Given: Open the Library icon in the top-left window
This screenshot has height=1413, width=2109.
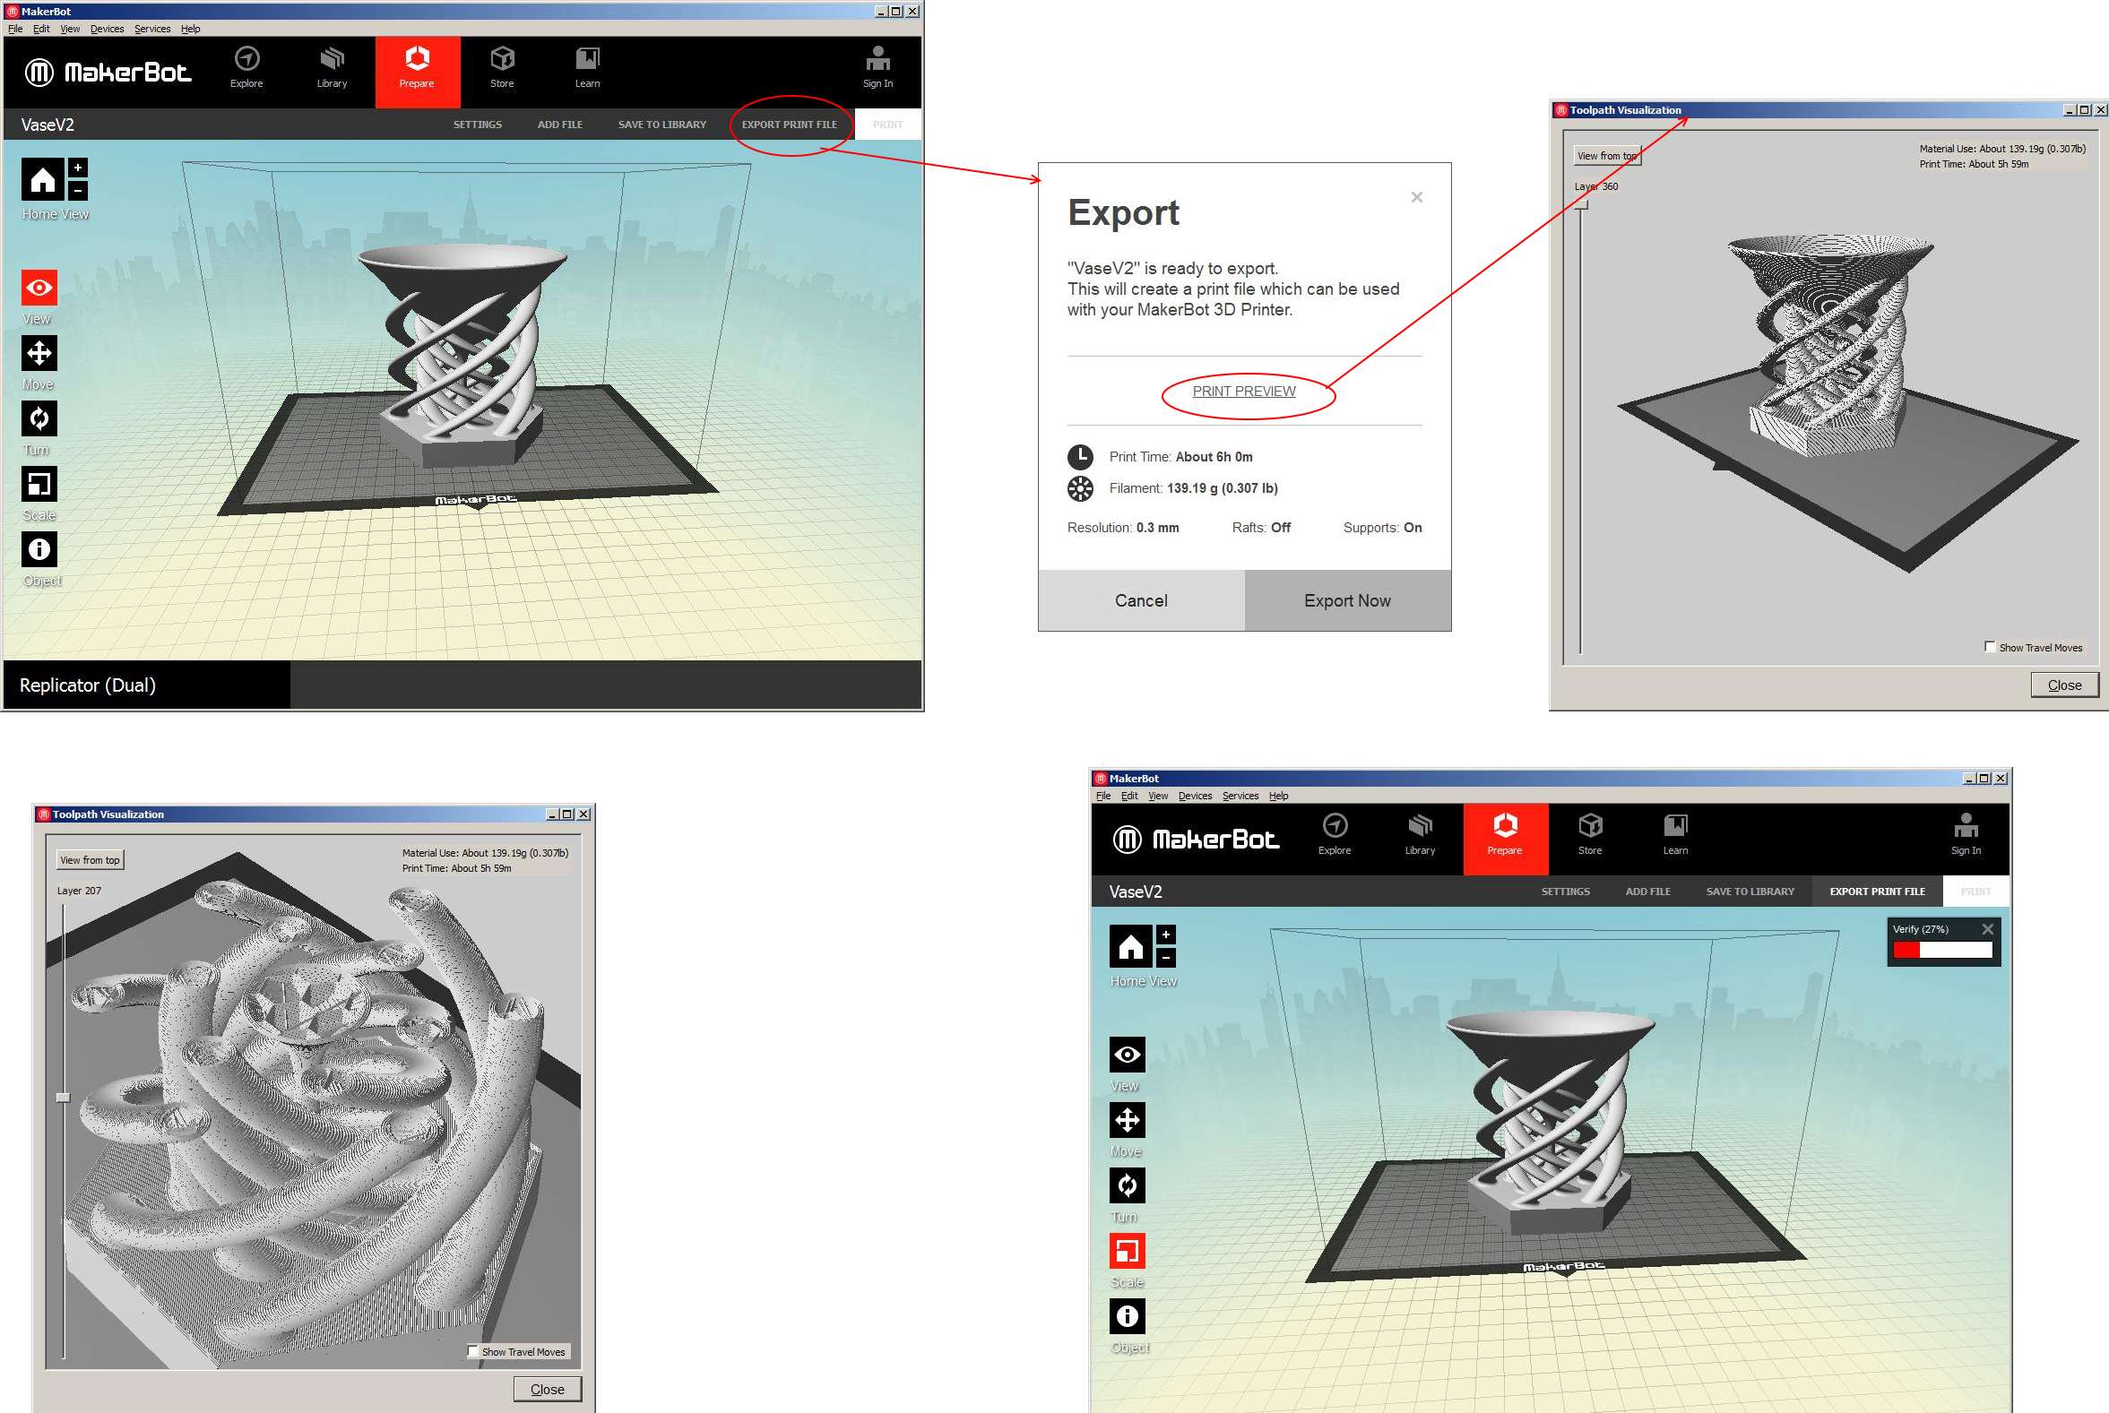Looking at the screenshot, I should click(332, 59).
